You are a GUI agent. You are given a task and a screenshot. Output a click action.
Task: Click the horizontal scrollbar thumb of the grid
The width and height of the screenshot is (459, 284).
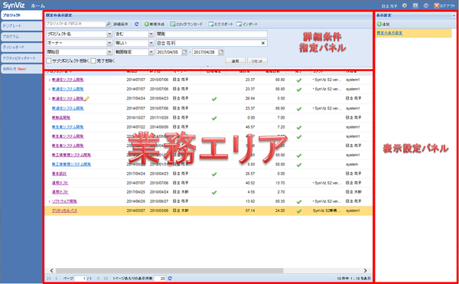[x=170, y=271]
